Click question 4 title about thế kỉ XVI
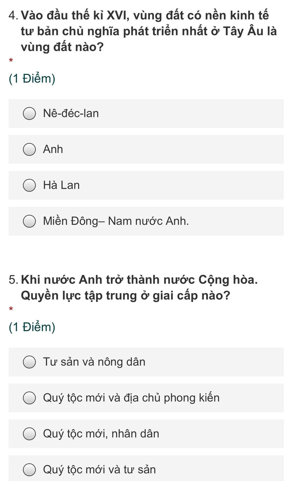This screenshot has width=292, height=481. 148,31
